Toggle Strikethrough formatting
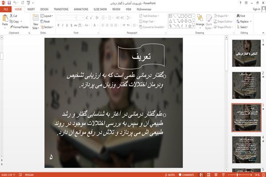Viewport: 266px width, 177px height. pyautogui.click(x=76, y=25)
